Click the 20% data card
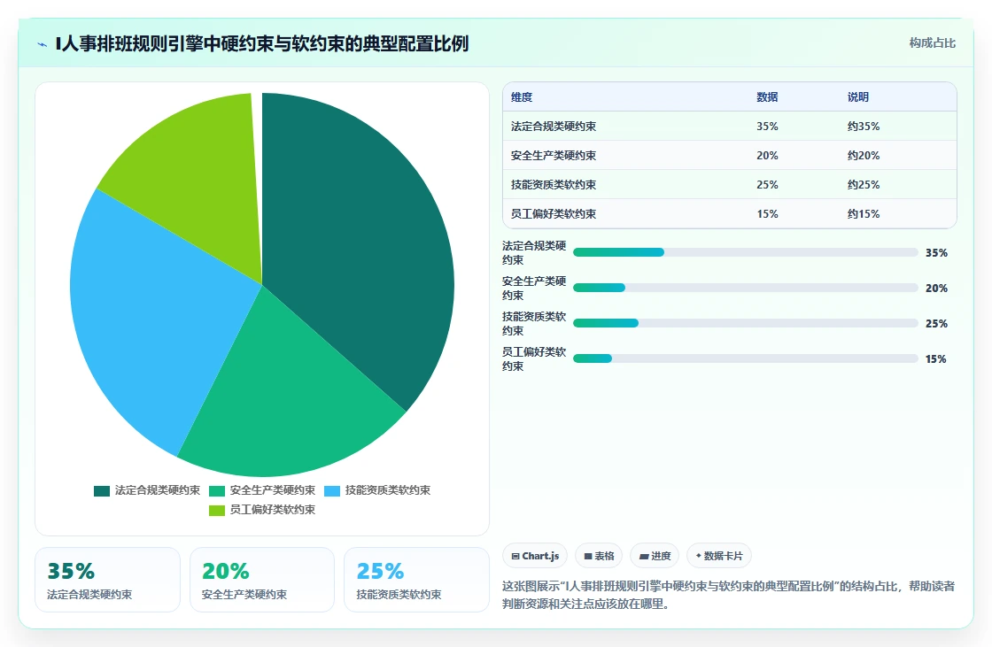This screenshot has width=992, height=647. click(262, 580)
